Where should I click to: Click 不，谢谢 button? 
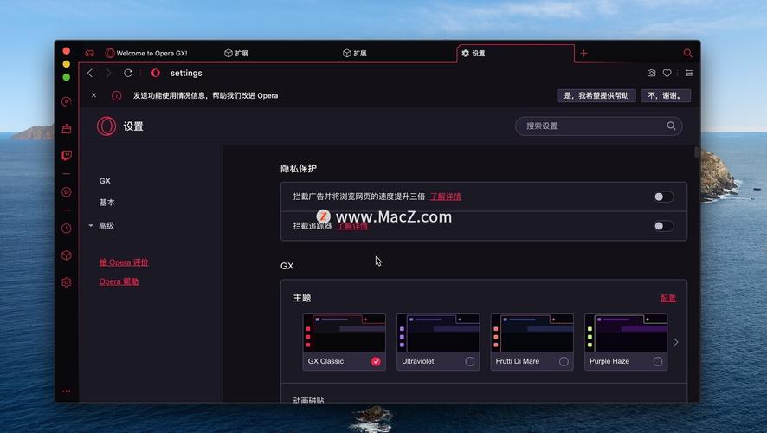click(x=666, y=95)
